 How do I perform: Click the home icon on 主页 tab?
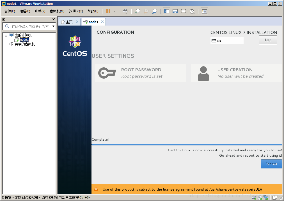tap(63, 22)
